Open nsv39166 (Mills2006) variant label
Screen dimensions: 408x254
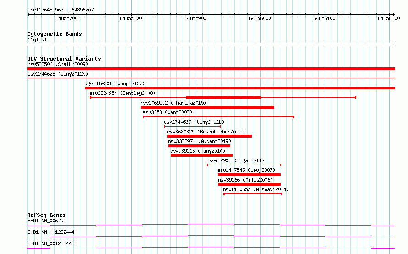[x=245, y=180]
